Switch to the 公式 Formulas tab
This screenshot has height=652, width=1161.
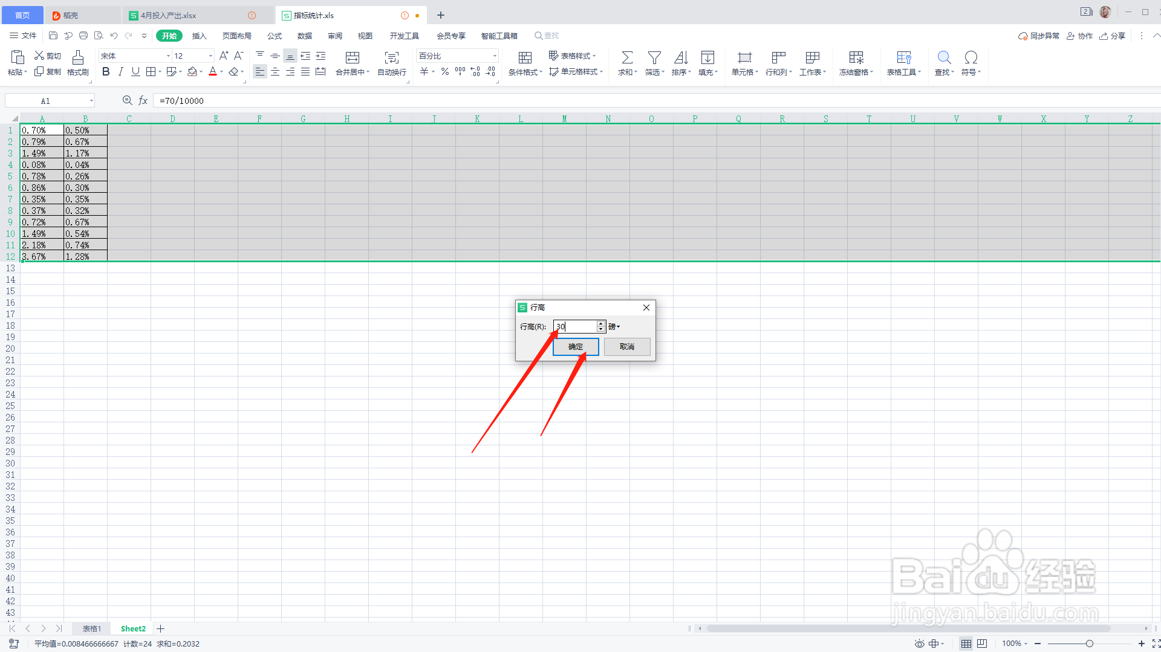tap(275, 36)
